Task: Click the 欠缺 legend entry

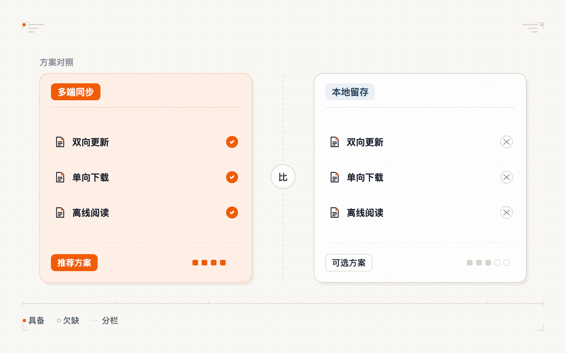Action: point(68,321)
